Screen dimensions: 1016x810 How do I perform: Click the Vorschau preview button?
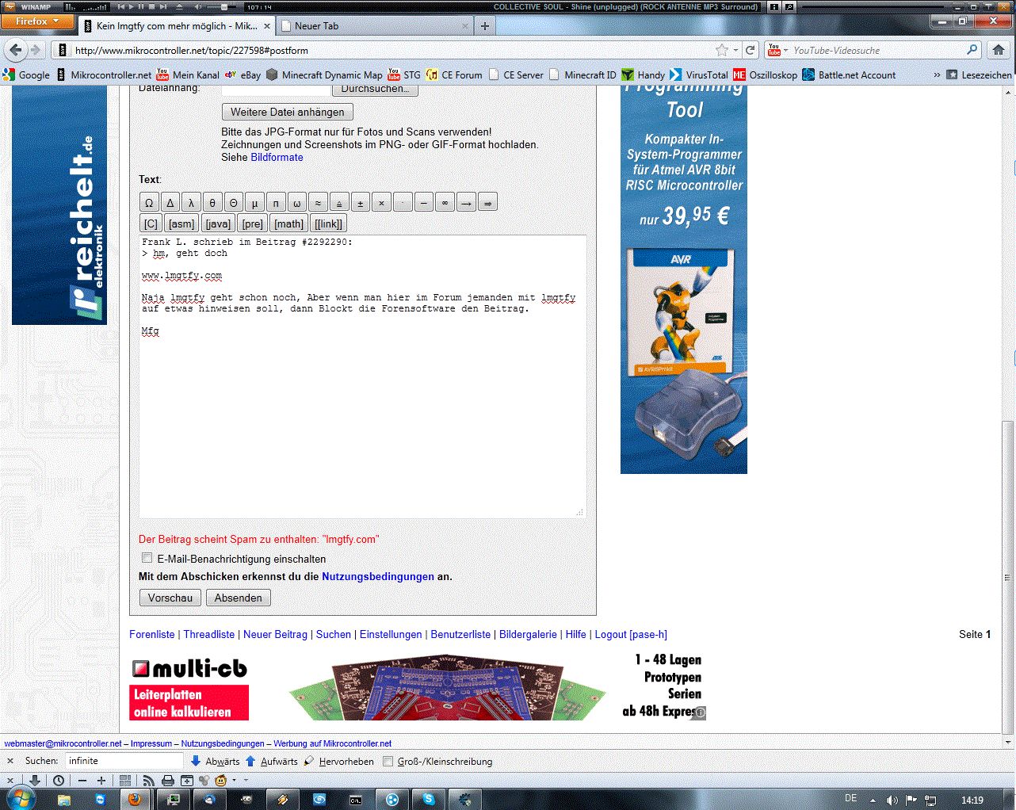coord(170,598)
